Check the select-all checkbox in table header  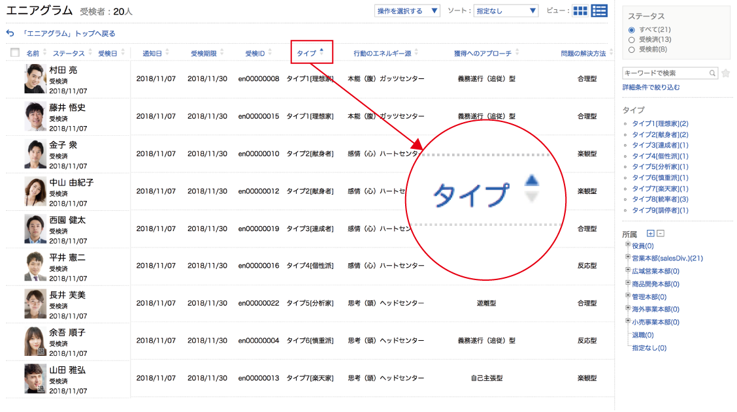click(15, 53)
